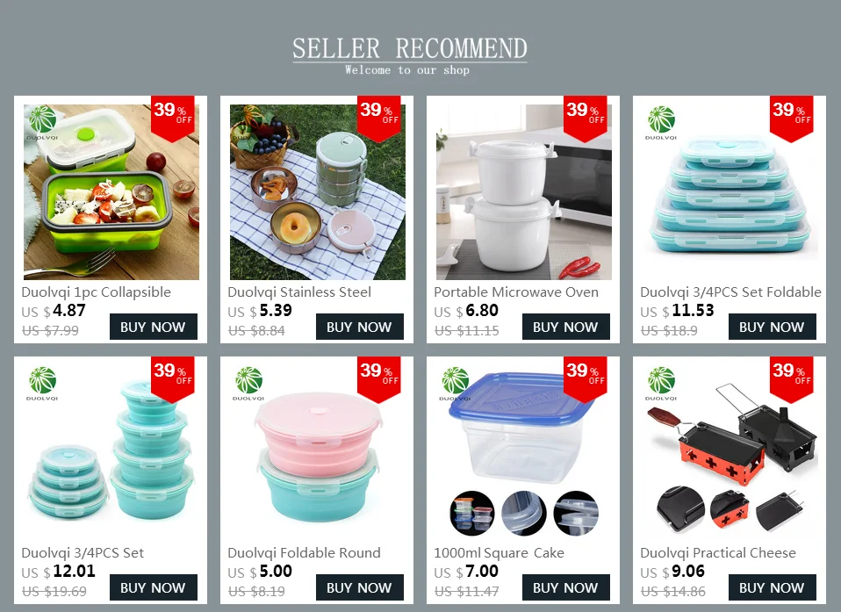Click Duolvqi logo on 1000ml Square Cake image
Image resolution: width=841 pixels, height=612 pixels.
(x=455, y=384)
